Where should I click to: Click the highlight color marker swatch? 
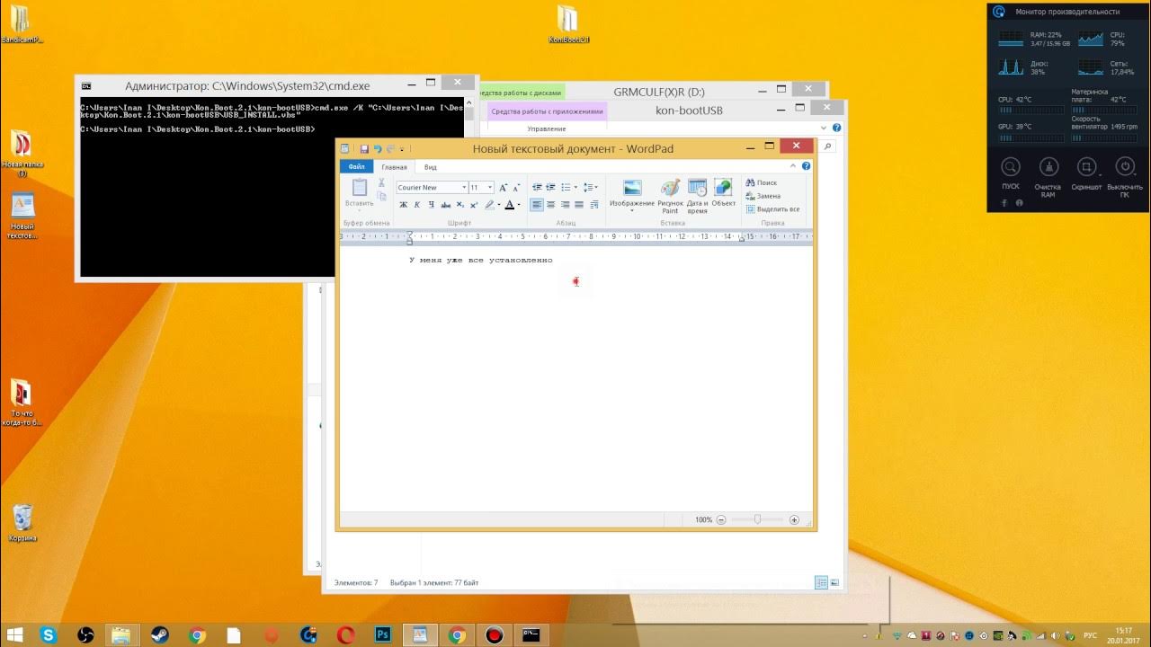click(x=490, y=205)
